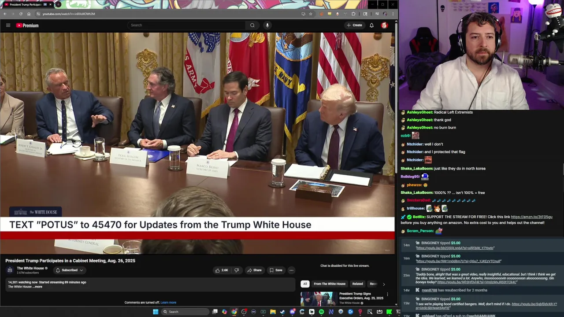Open YouTube notifications bell
The height and width of the screenshot is (317, 564).
[x=371, y=25]
